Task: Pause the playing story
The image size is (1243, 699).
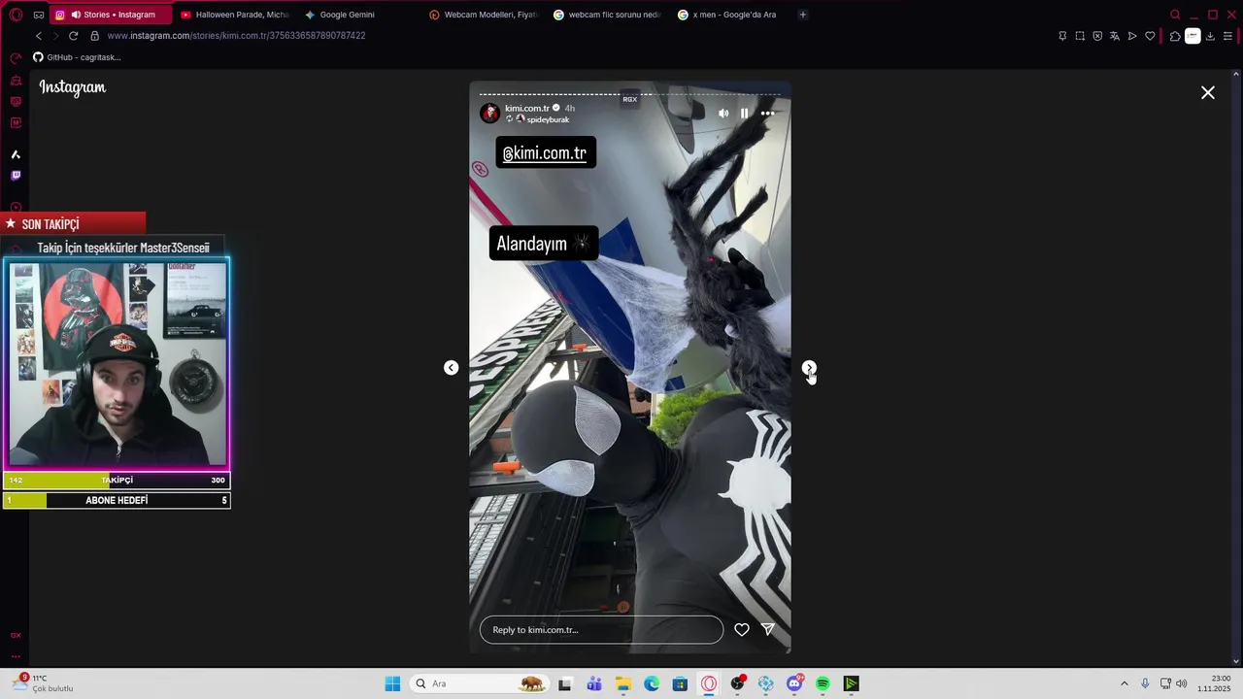Action: pos(745,114)
